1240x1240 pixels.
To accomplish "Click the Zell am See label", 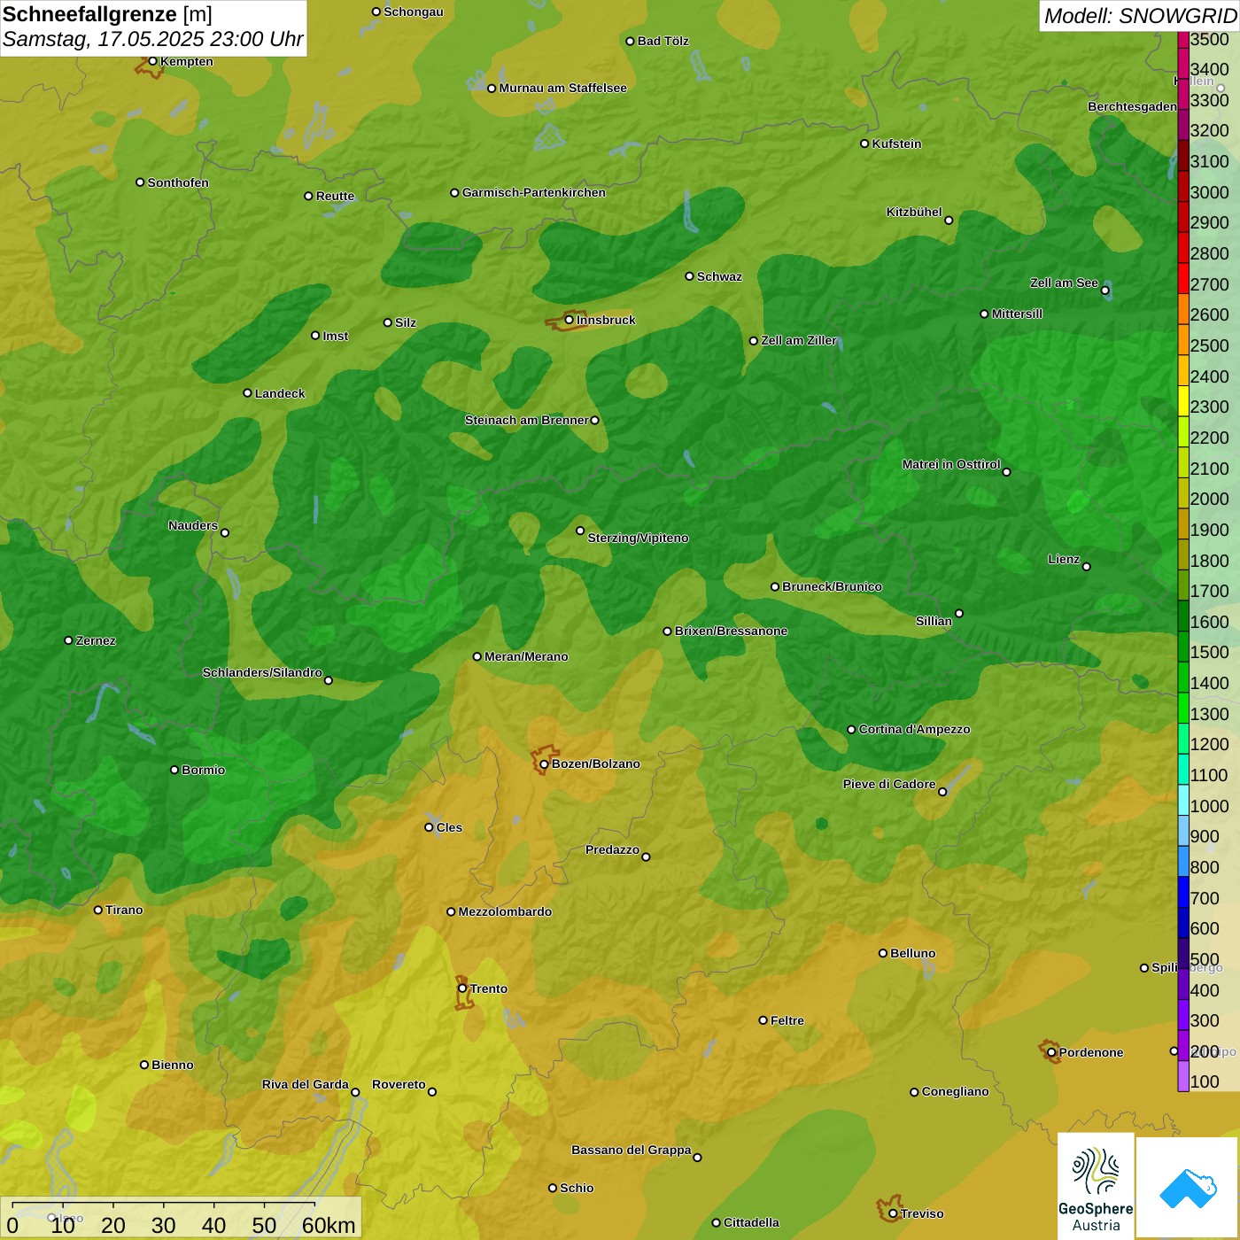I will [1064, 283].
